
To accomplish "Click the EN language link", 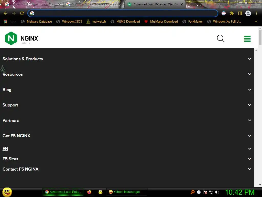I will pyautogui.click(x=5, y=149).
